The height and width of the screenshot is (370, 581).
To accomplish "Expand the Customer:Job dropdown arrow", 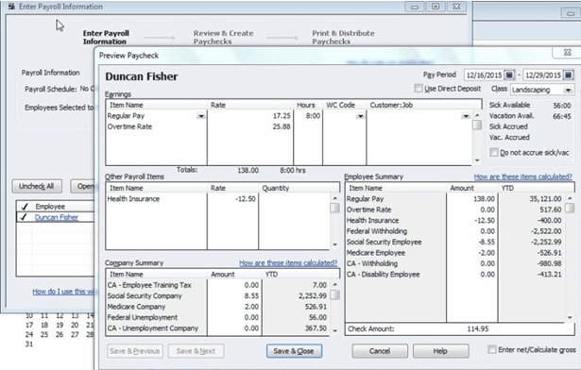I will (466, 116).
